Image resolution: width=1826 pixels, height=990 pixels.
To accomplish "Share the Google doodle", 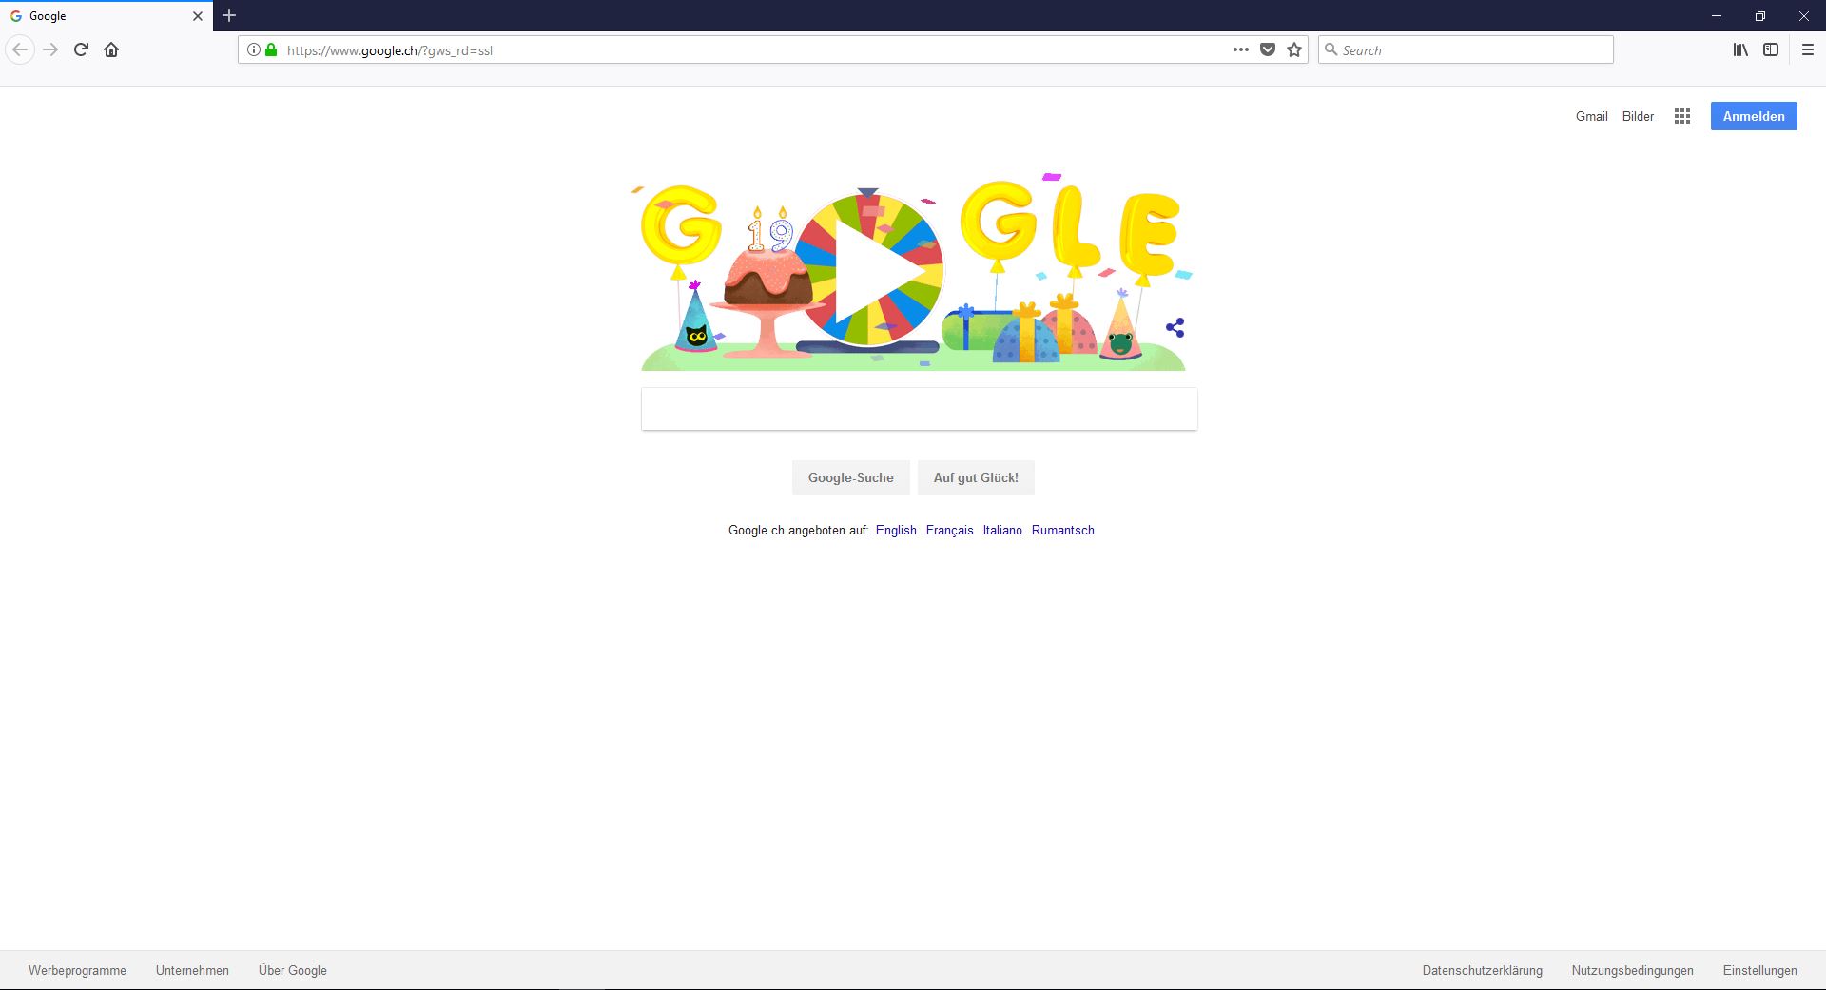I will click(x=1175, y=328).
